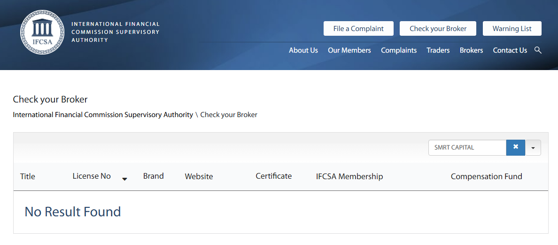Image resolution: width=558 pixels, height=245 pixels.
Task: Click the SMRT CAPITAL search field
Action: tap(467, 148)
